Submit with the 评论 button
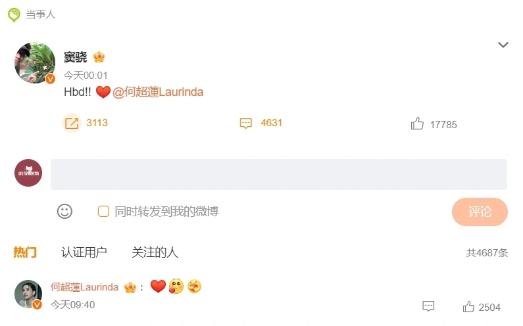The width and height of the screenshot is (523, 326). click(x=480, y=212)
